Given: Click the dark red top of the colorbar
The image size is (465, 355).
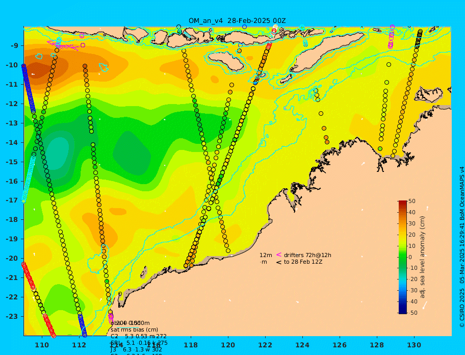Looking at the screenshot, I should click(x=403, y=203).
